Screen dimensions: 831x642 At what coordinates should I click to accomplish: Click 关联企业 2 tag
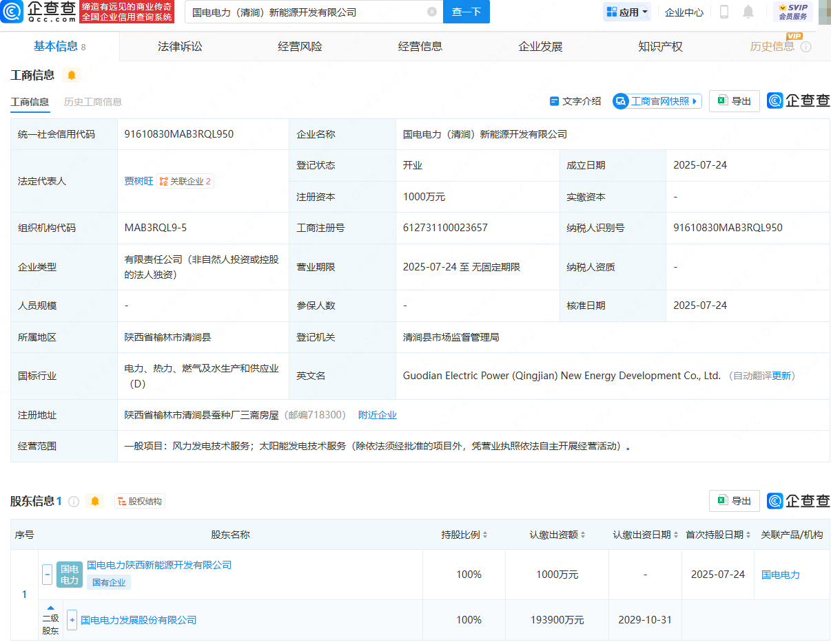(185, 181)
